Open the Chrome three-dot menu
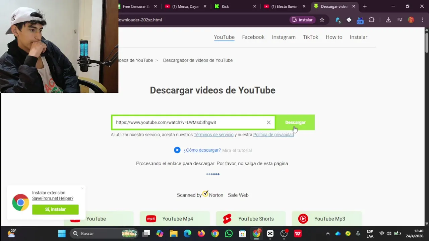The height and width of the screenshot is (241, 429). 422,20
